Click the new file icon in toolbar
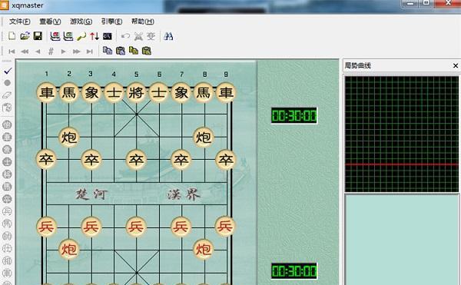The width and height of the screenshot is (461, 285). tap(12, 36)
